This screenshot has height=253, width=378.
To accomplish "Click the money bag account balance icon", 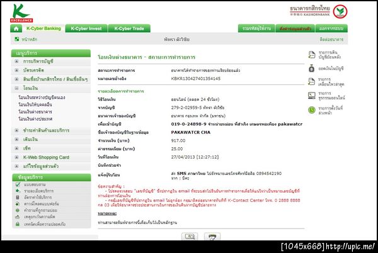I will tap(311, 69).
